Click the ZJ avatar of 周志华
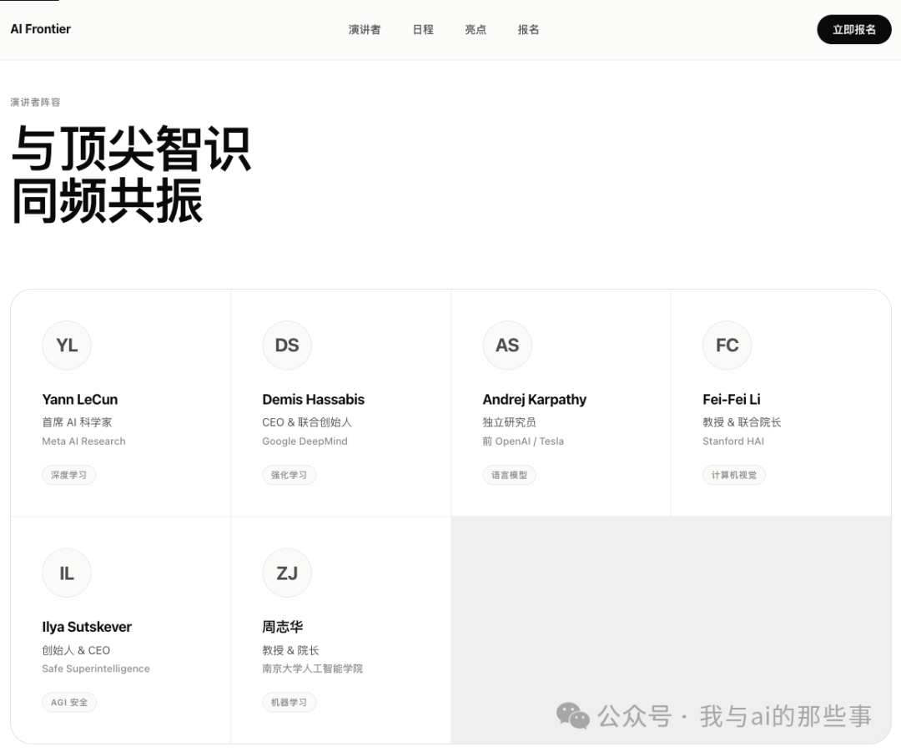Image resolution: width=901 pixels, height=752 pixels. [287, 573]
